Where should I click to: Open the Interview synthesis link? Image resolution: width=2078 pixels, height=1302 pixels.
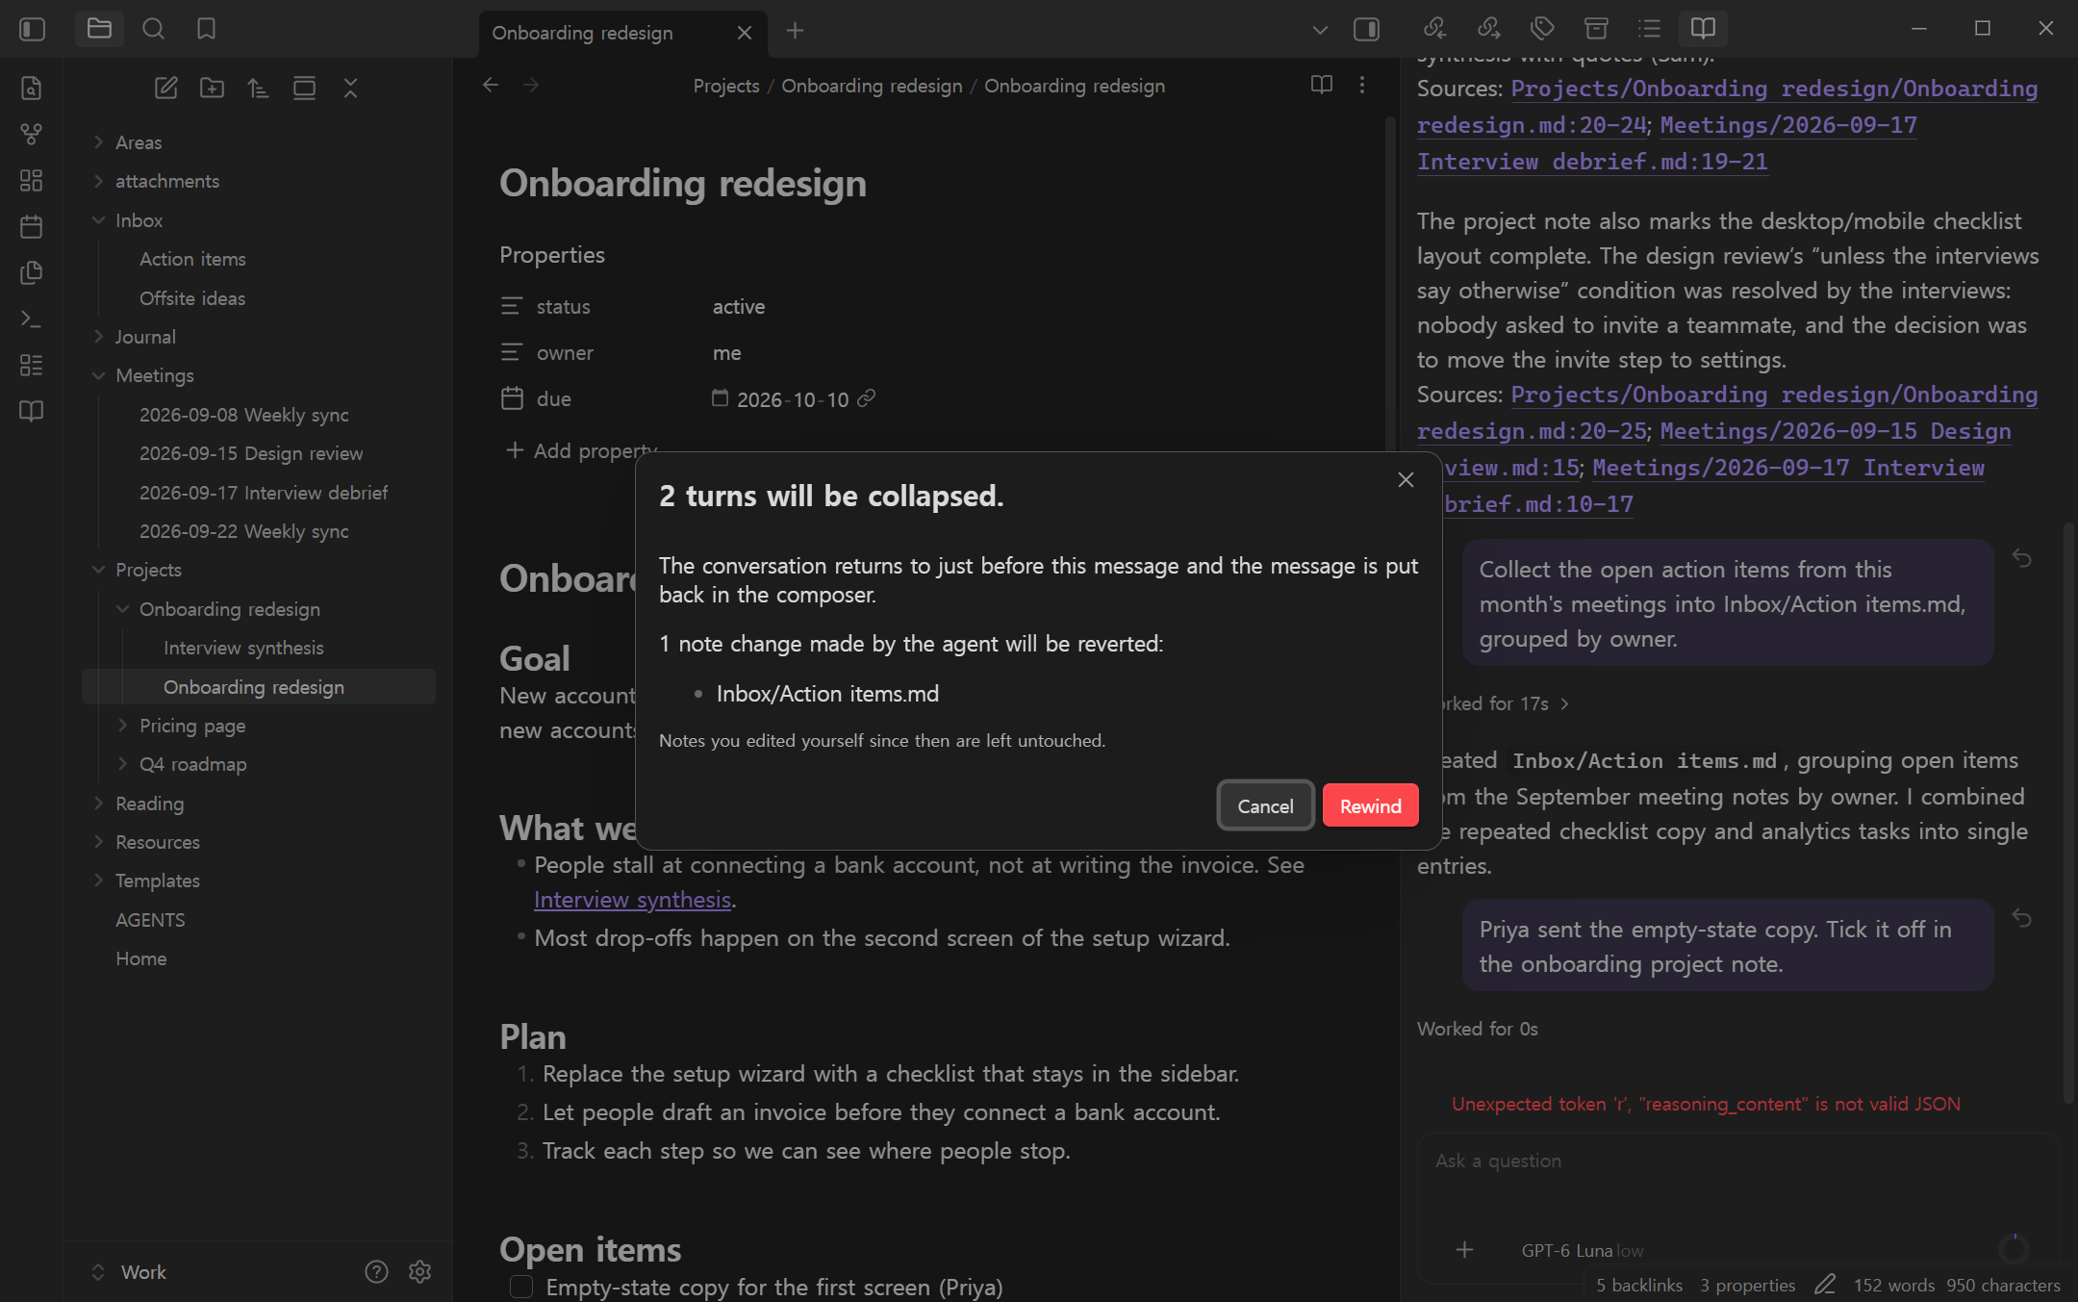click(x=632, y=899)
